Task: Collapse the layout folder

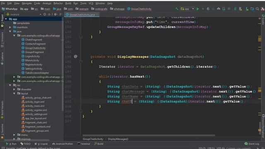Action: pos(14,94)
